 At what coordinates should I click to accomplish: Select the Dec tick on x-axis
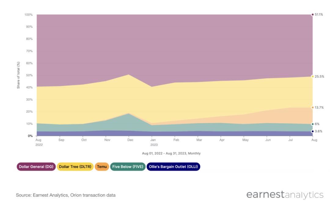pos(130,140)
